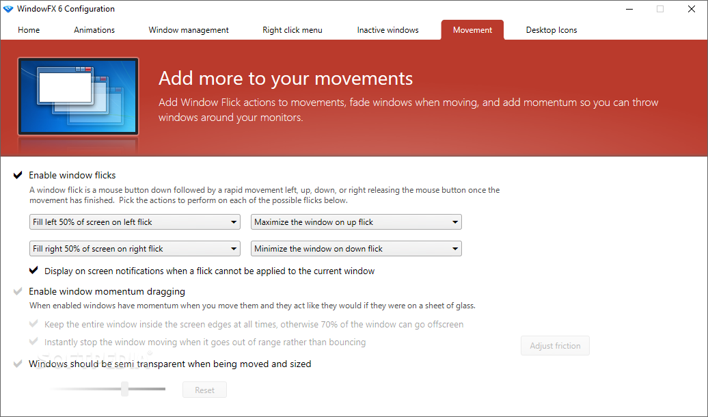Click the 'A window flick is a mouse' description

tap(264, 196)
